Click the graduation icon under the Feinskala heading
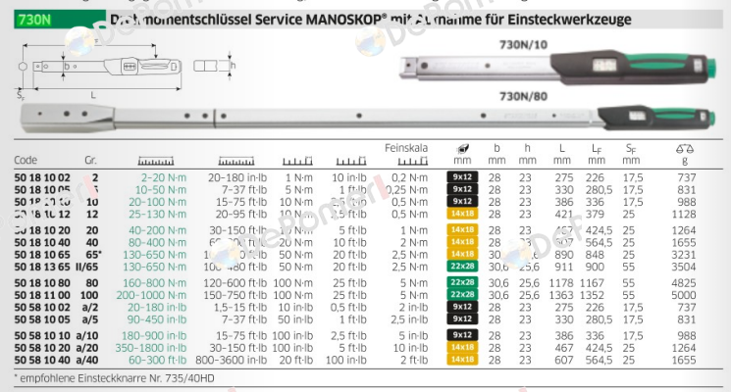The height and width of the screenshot is (392, 731). click(x=412, y=161)
